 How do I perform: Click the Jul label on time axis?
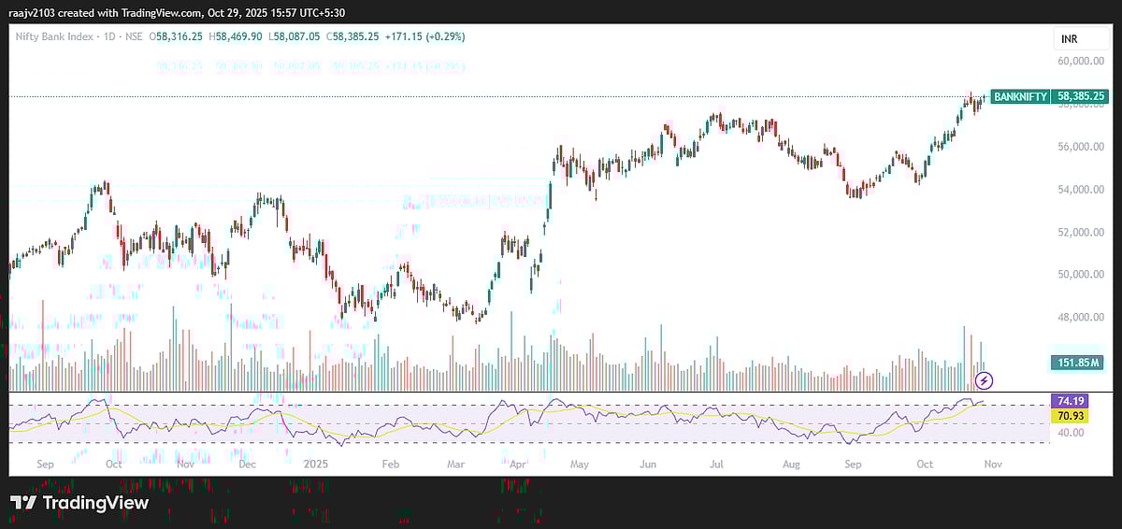716,464
